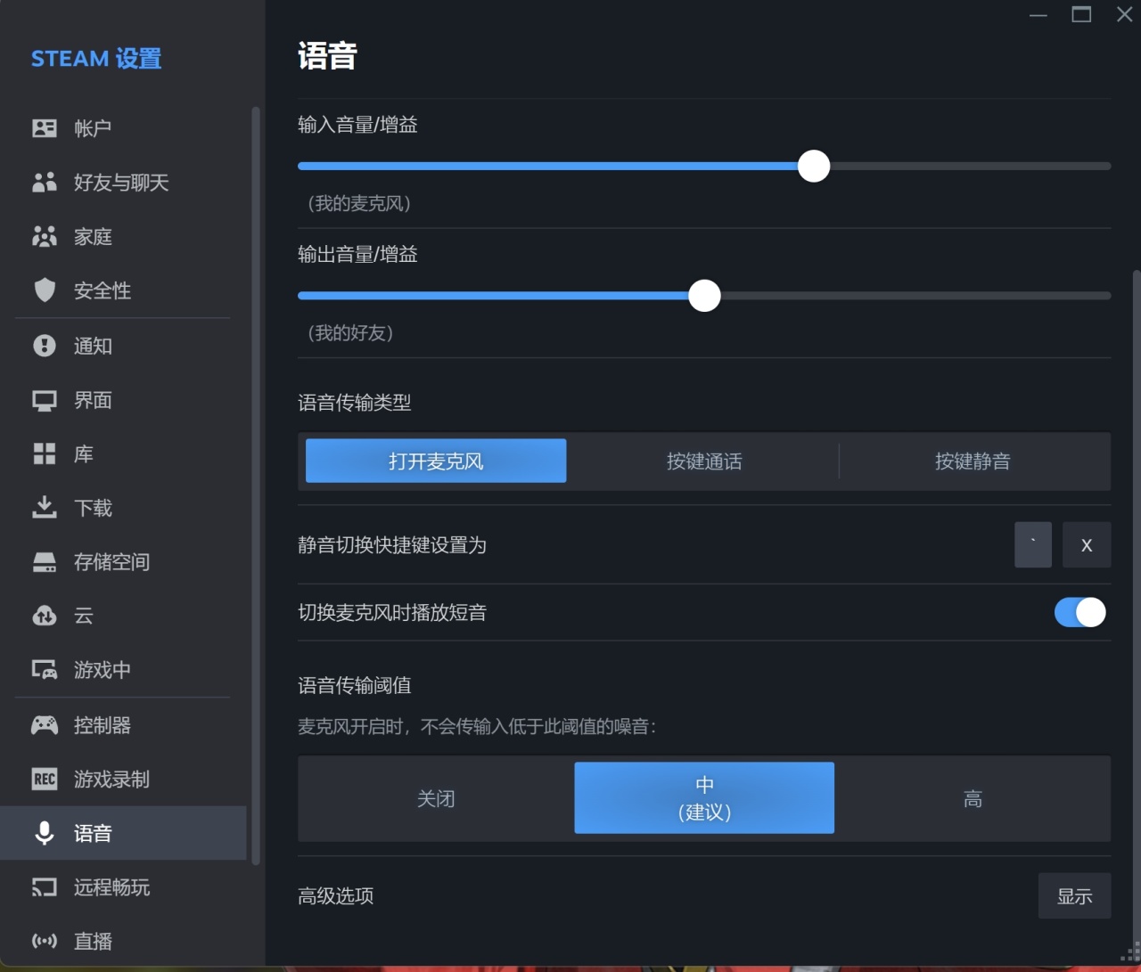This screenshot has width=1141, height=972.
Task: Set voice threshold to 中 (建议)
Action: coord(704,798)
